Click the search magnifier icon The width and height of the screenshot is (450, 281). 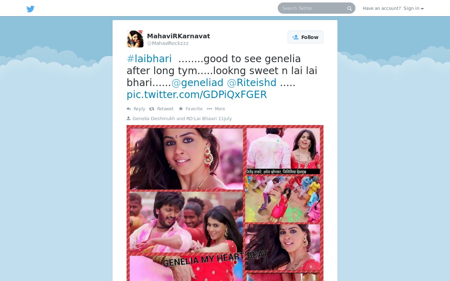(349, 8)
